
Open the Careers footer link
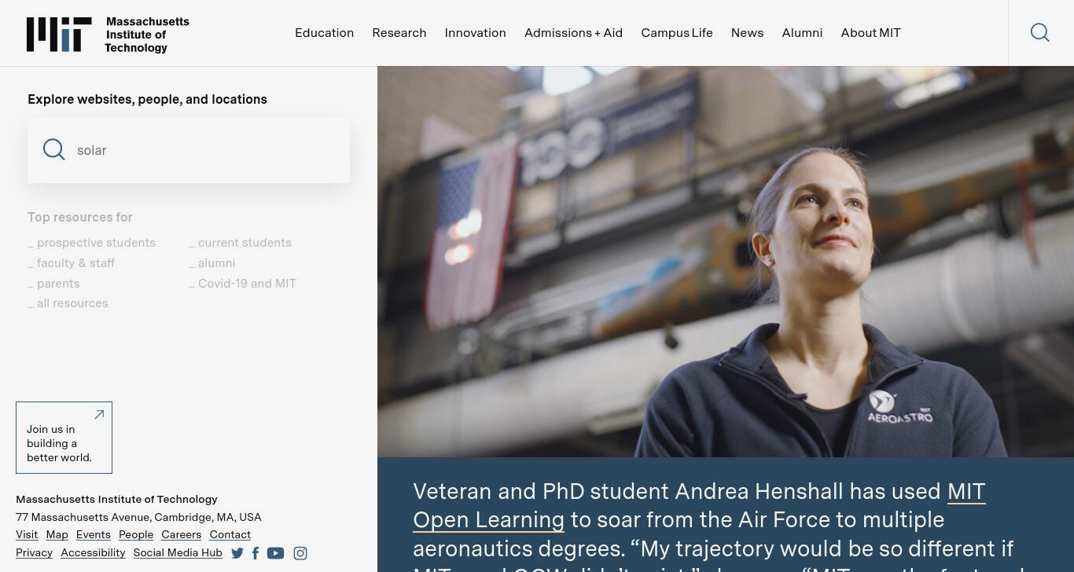point(182,534)
